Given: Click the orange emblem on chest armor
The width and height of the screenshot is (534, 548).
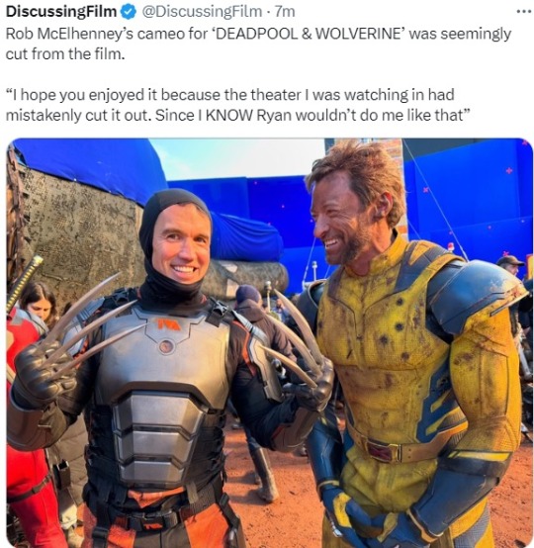Looking at the screenshot, I should point(169,324).
